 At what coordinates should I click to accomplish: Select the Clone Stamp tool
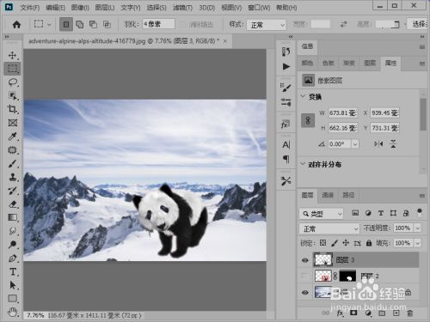pos(12,177)
